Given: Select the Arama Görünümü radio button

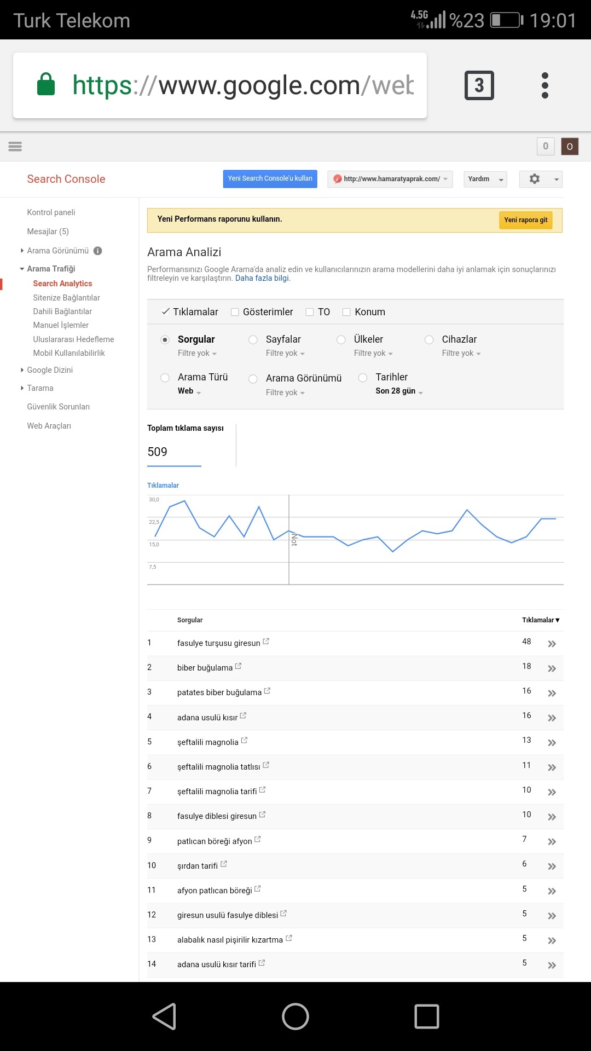Looking at the screenshot, I should (x=253, y=379).
